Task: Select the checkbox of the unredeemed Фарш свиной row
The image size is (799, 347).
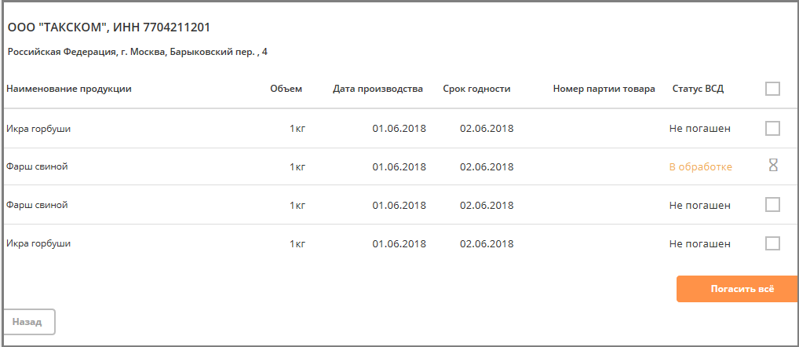Action: tap(772, 204)
